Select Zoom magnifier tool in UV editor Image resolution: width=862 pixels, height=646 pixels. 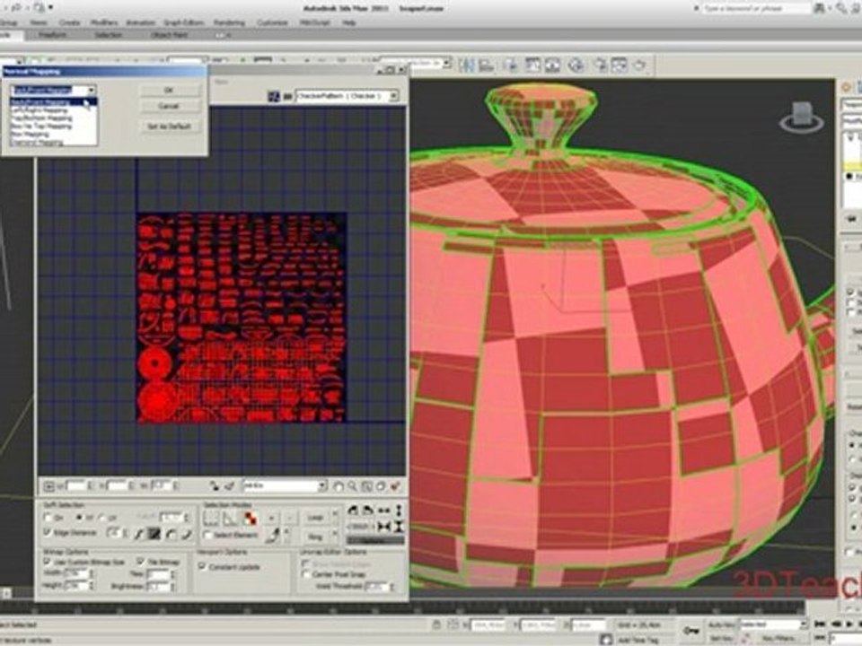(352, 486)
